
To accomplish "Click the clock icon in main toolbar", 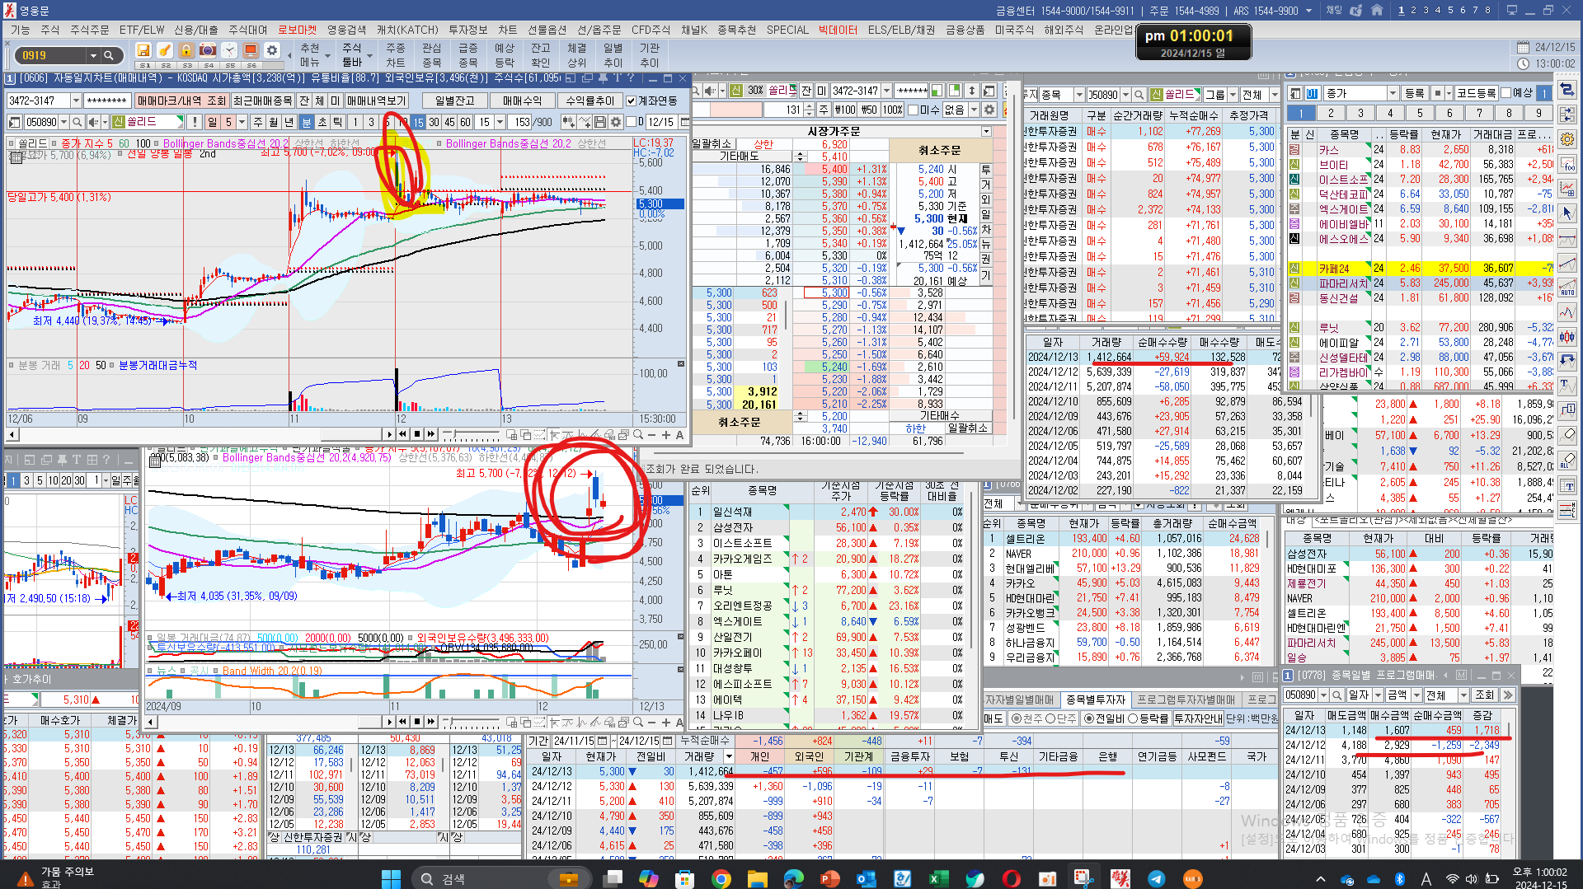I will 229,50.
